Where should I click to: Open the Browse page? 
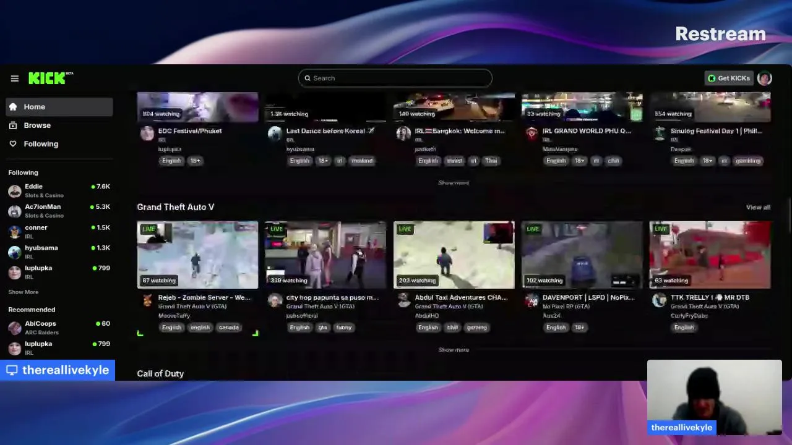click(59, 125)
